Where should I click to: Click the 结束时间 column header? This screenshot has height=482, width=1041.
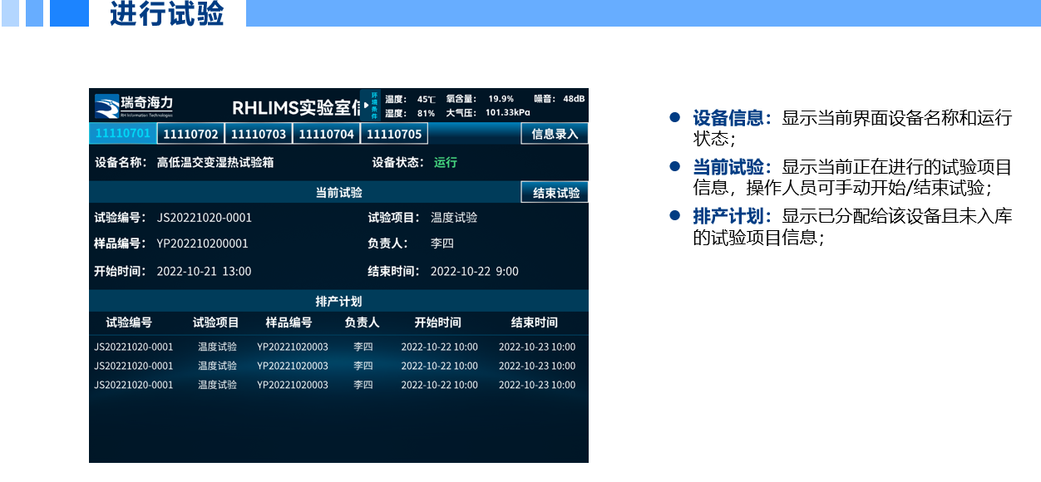click(535, 322)
